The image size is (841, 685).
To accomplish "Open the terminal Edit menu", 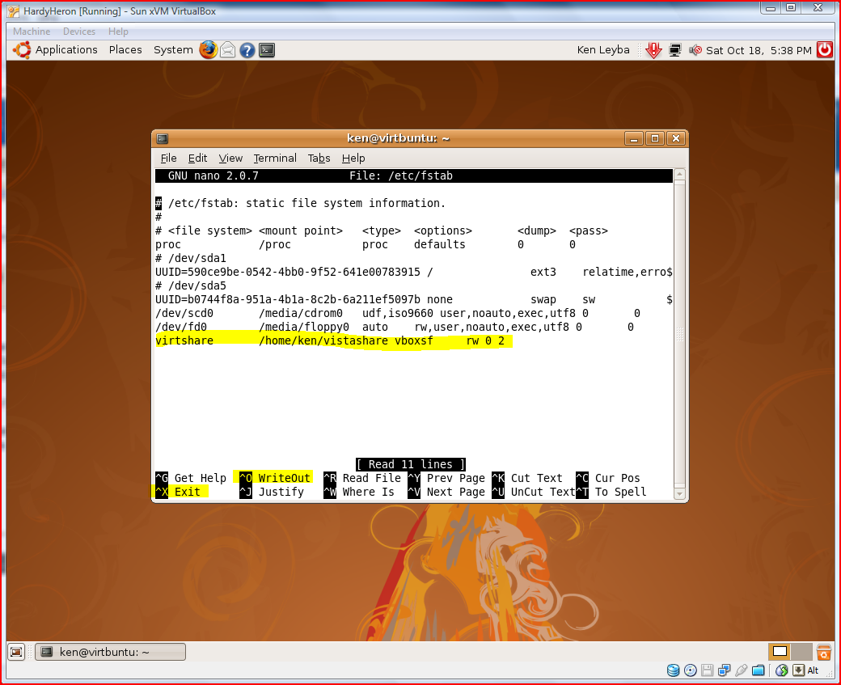I will (x=197, y=159).
